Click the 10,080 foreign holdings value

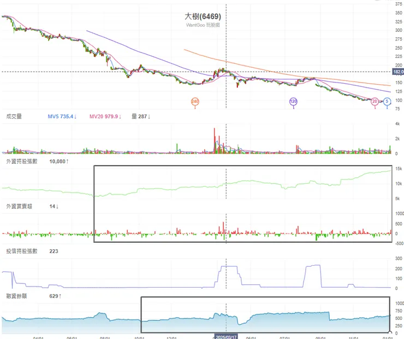point(59,161)
